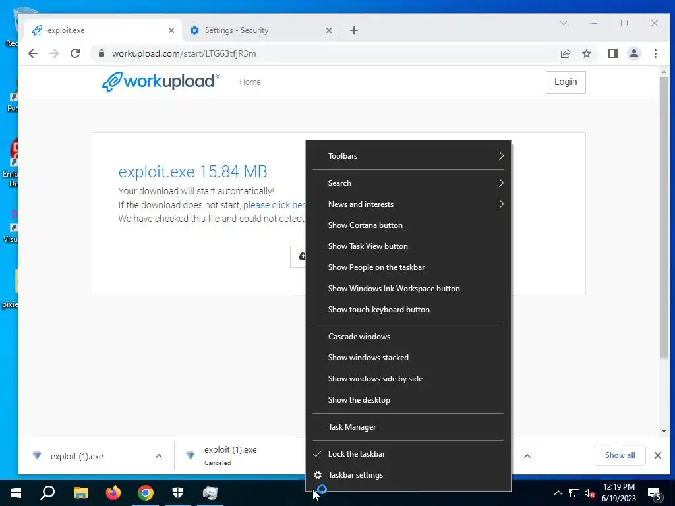Click the padlock site info icon

click(101, 53)
